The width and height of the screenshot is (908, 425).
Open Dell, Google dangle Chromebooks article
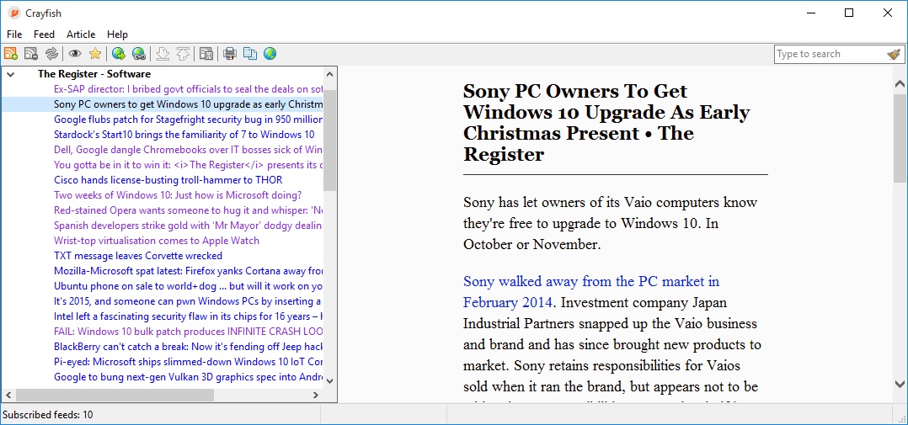[x=188, y=150]
